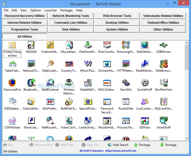Select the WinPrefetchView utility icon
Image resolution: width=191 pixels, height=156 pixels.
pos(50,102)
